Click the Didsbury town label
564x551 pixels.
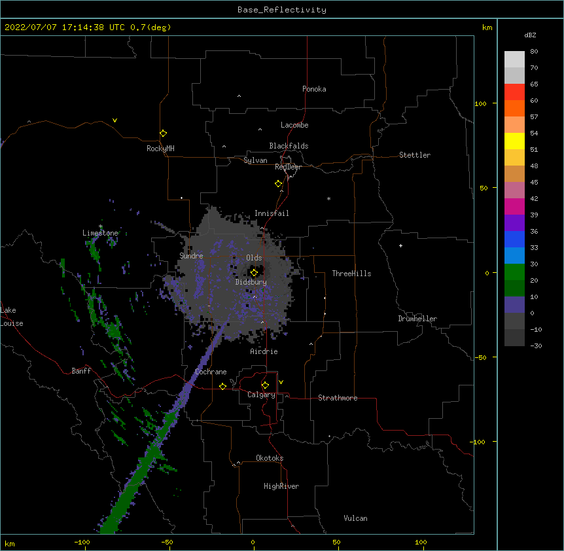pos(251,282)
